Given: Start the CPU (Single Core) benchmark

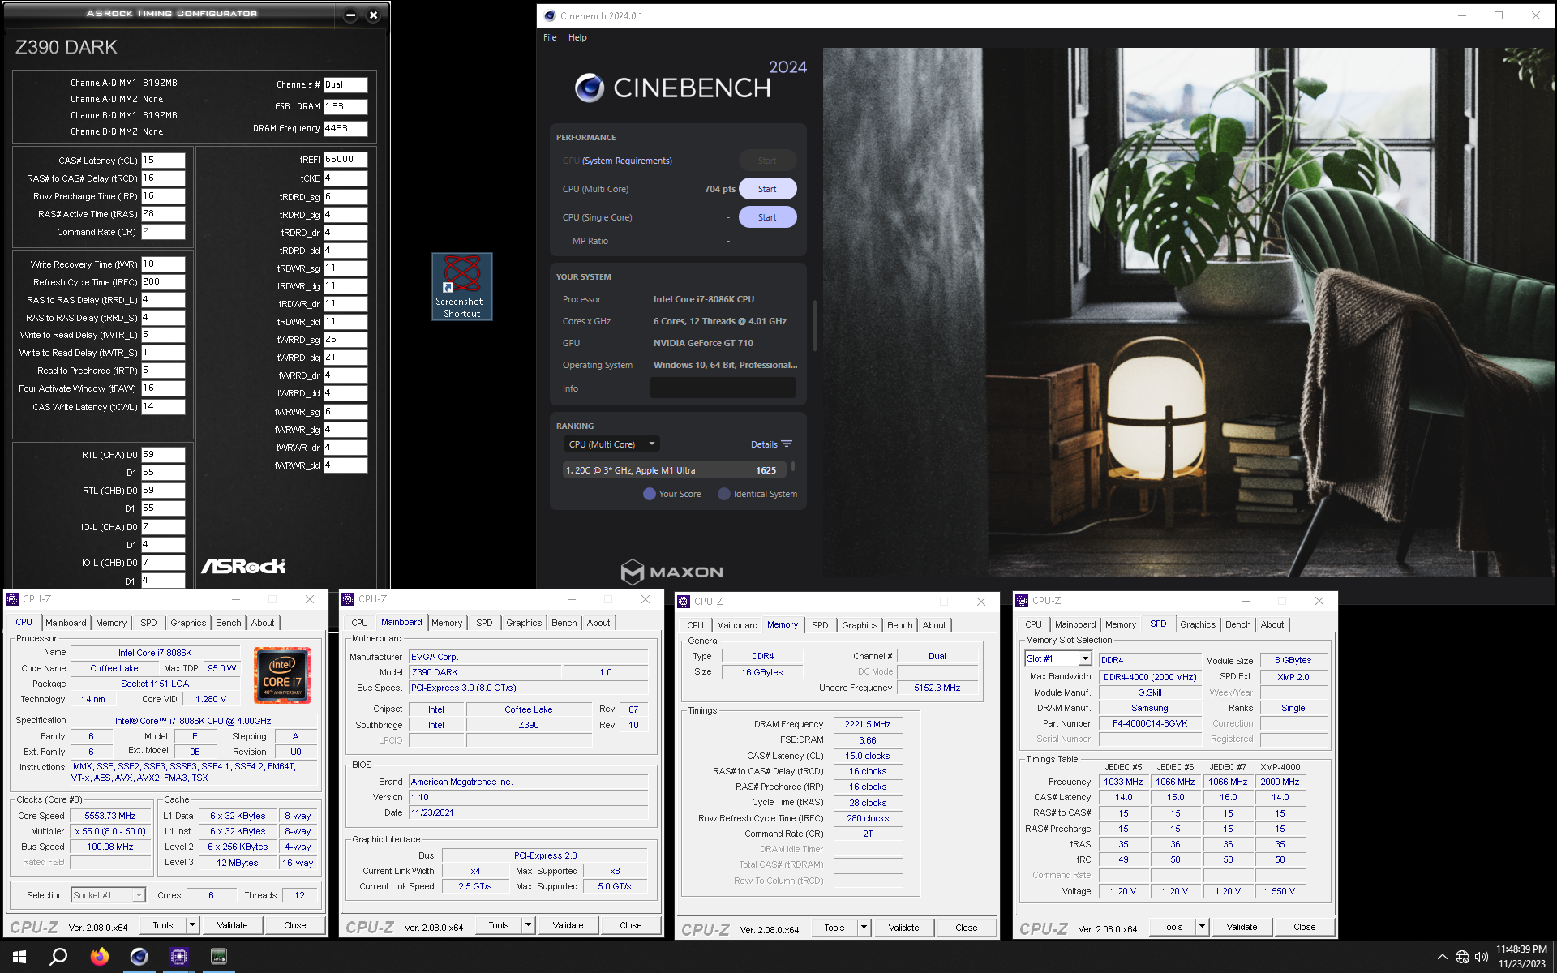Looking at the screenshot, I should click(x=767, y=217).
